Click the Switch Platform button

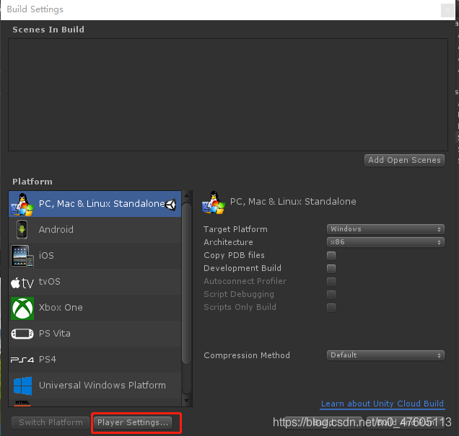(51, 422)
